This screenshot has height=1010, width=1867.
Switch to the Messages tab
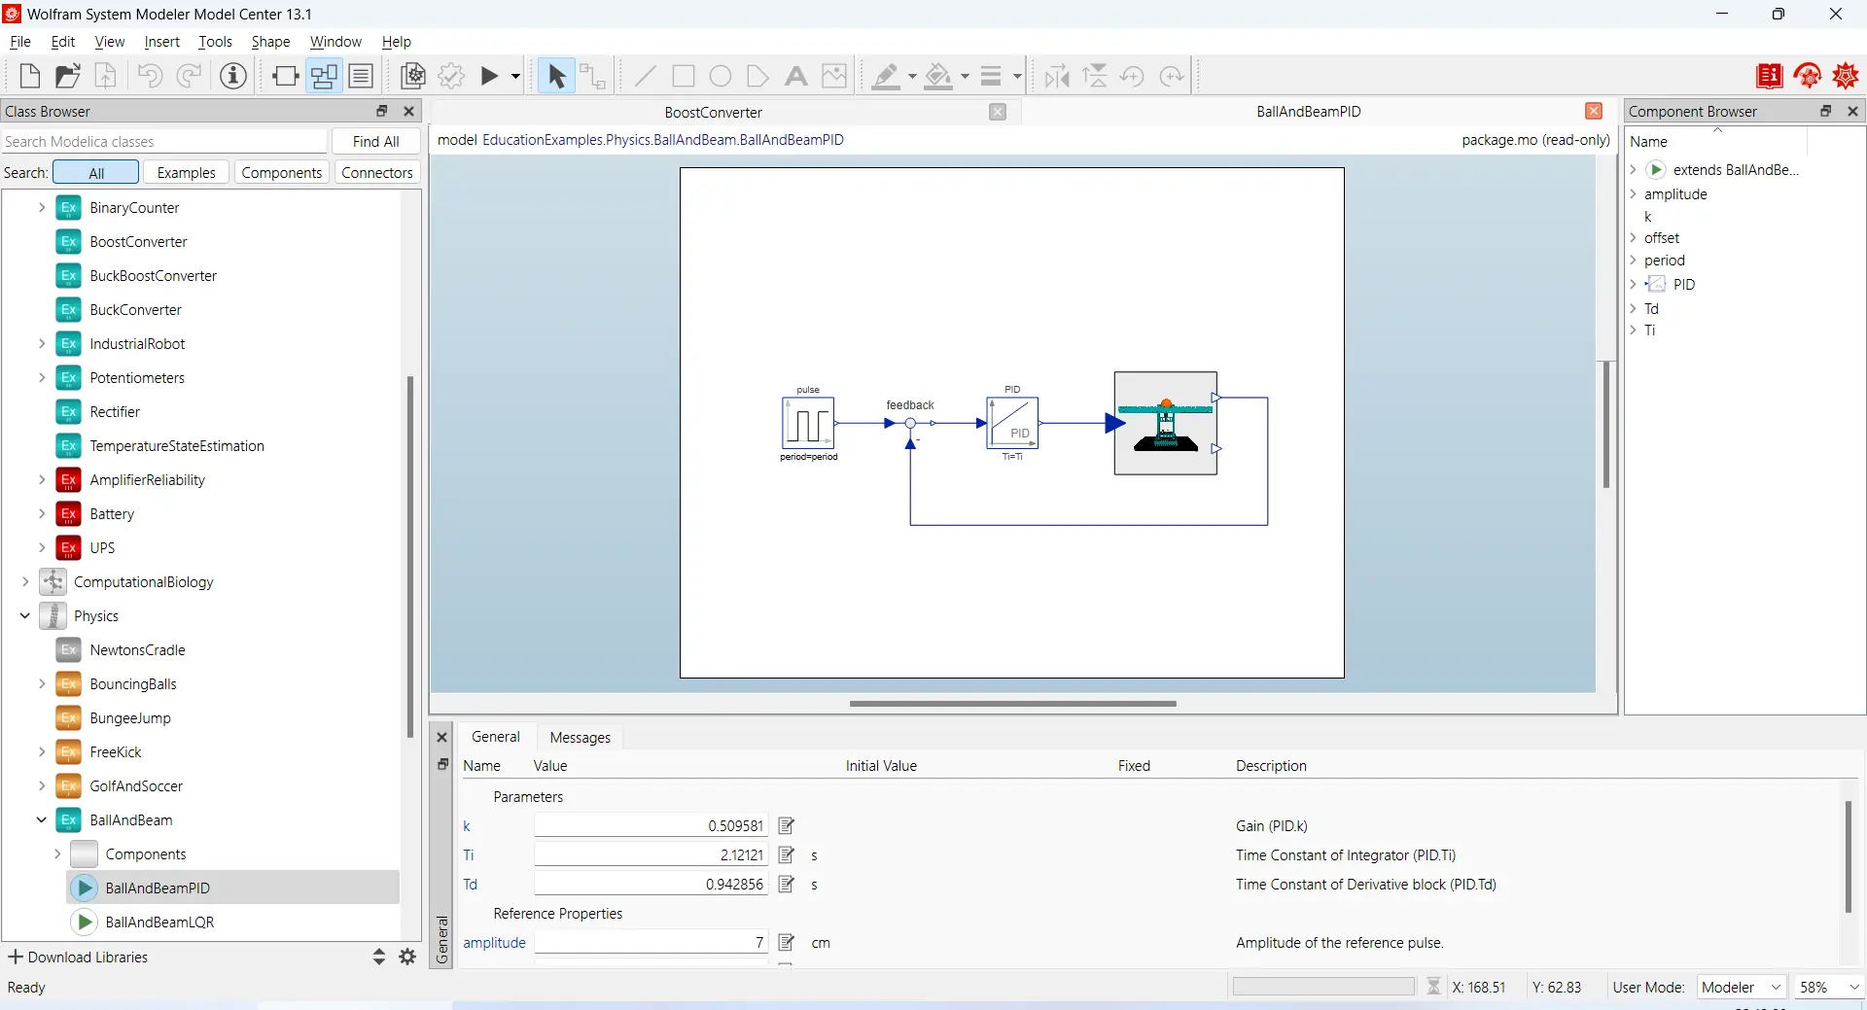click(580, 737)
